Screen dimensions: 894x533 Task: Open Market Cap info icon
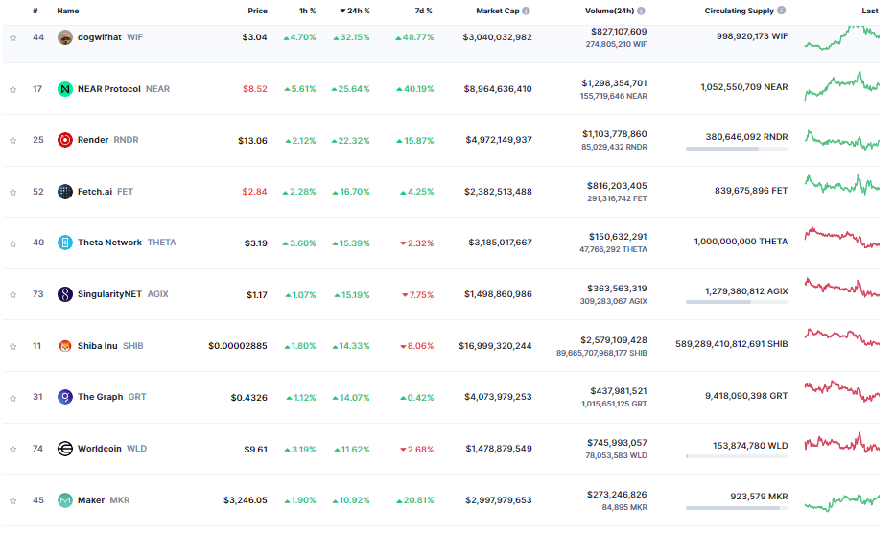pos(527,11)
